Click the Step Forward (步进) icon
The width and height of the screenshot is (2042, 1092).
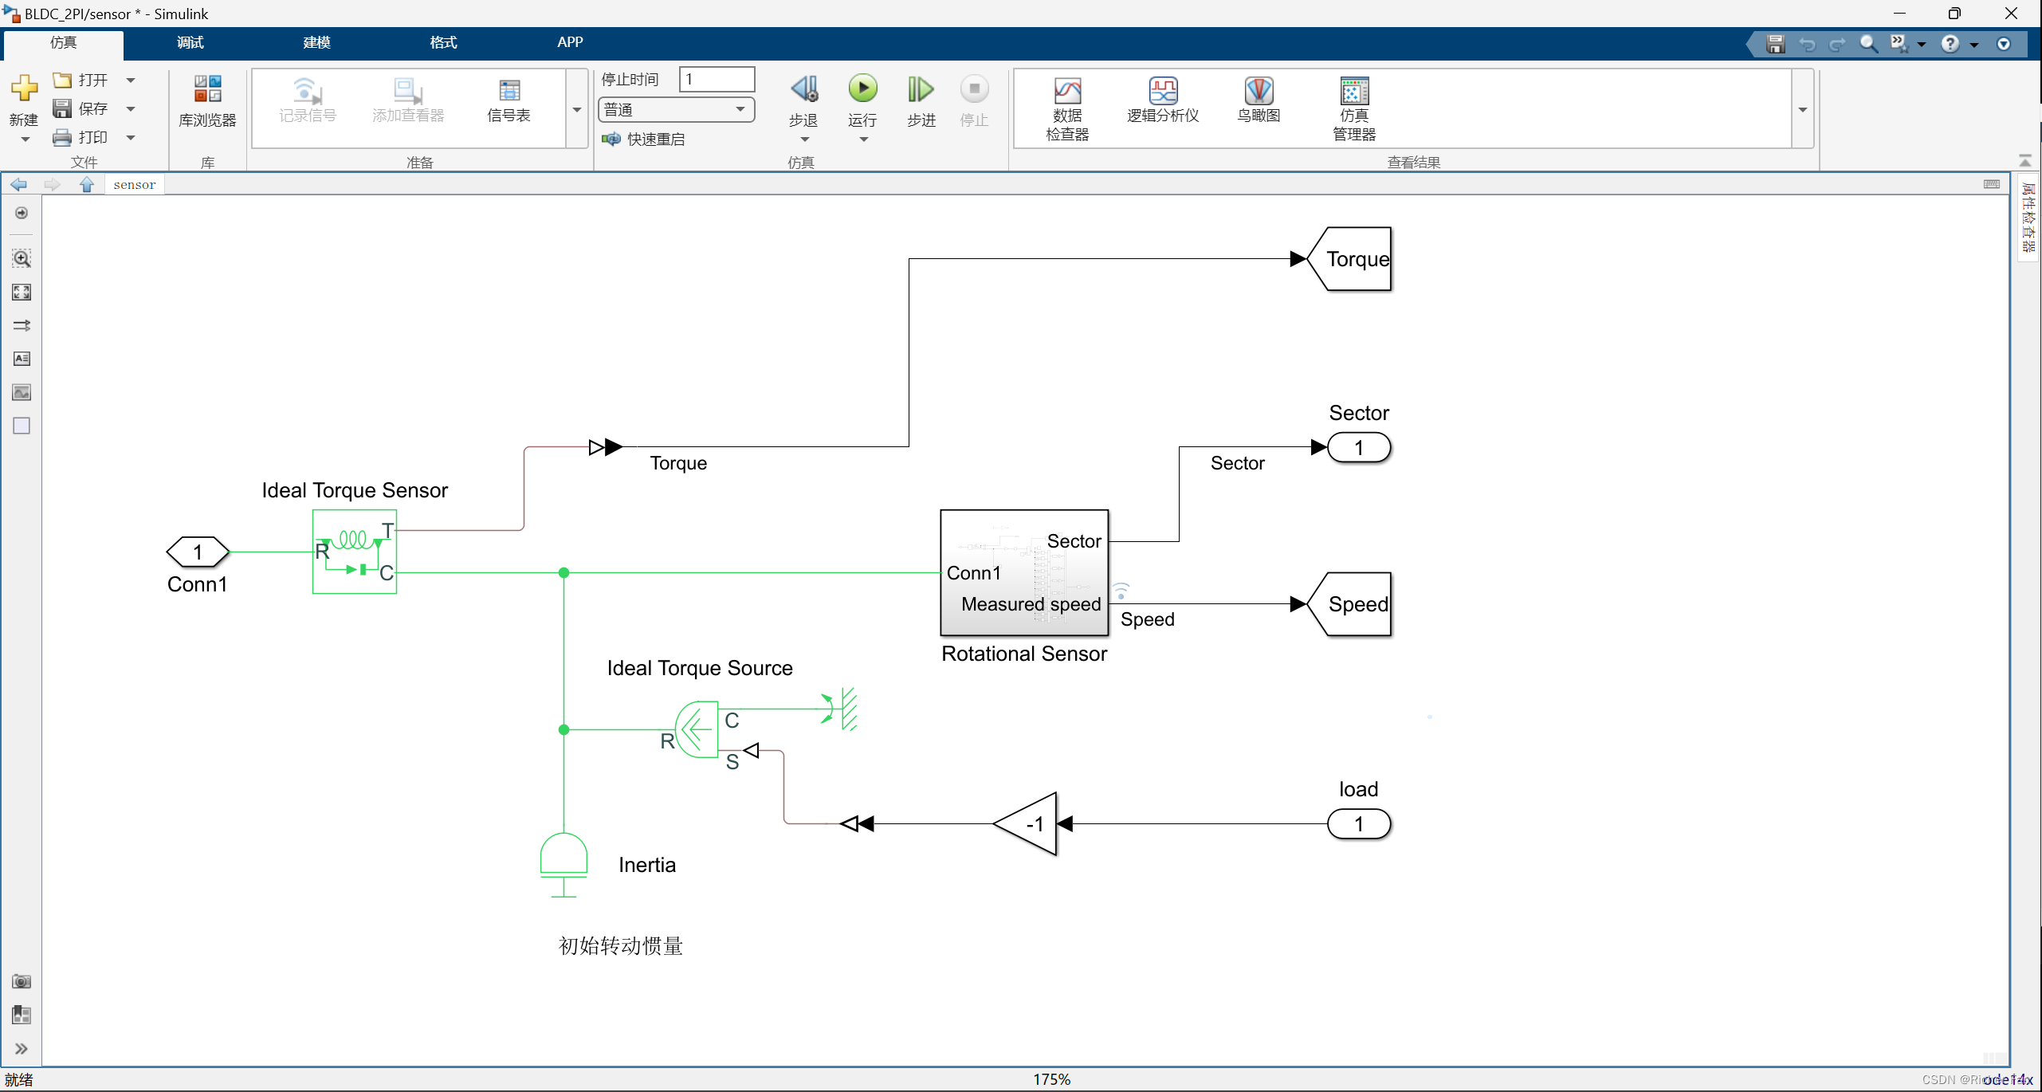click(x=921, y=89)
